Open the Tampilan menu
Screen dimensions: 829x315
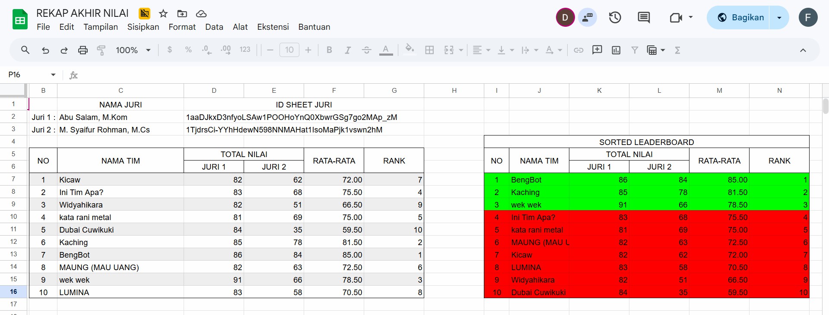pos(101,27)
